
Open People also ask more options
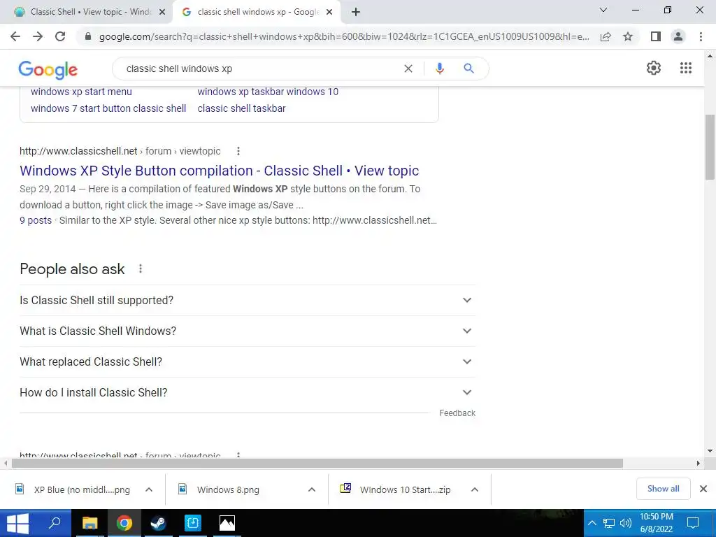click(141, 269)
